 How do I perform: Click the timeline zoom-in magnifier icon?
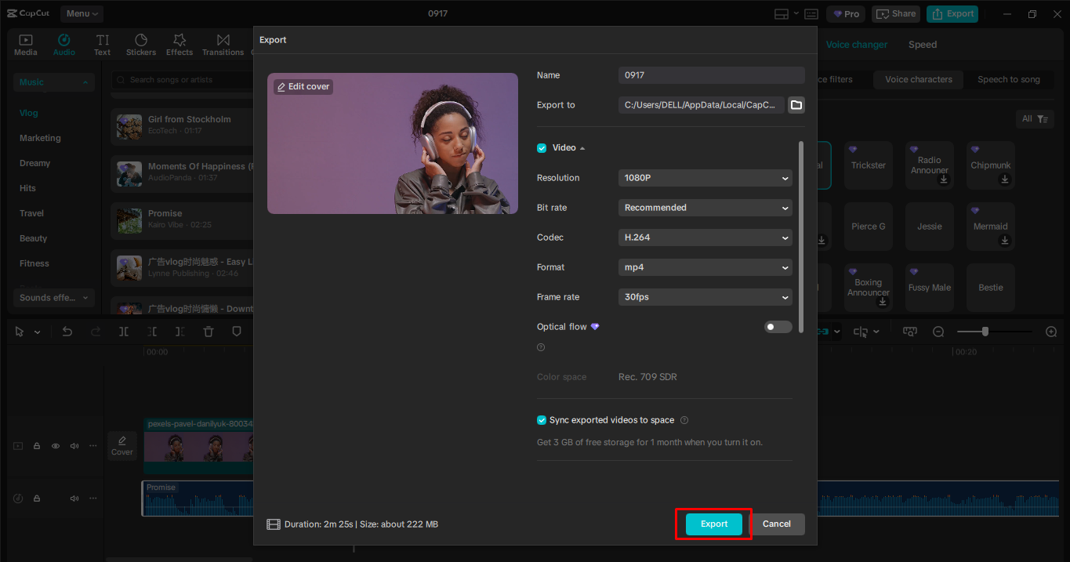1051,332
